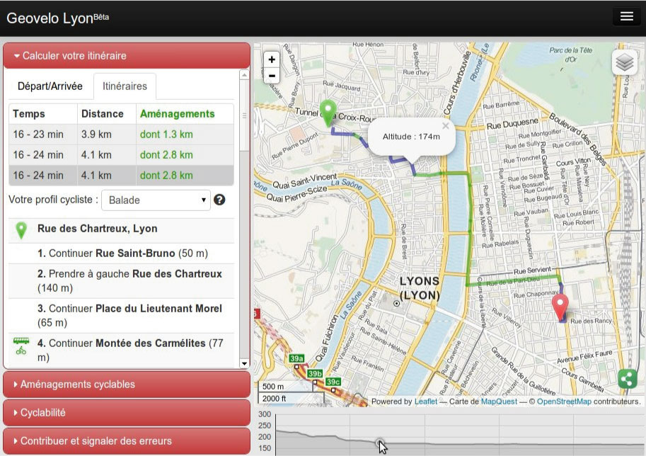This screenshot has height=456, width=646.
Task: Open the OpenStreetMap attribution link
Action: 563,401
